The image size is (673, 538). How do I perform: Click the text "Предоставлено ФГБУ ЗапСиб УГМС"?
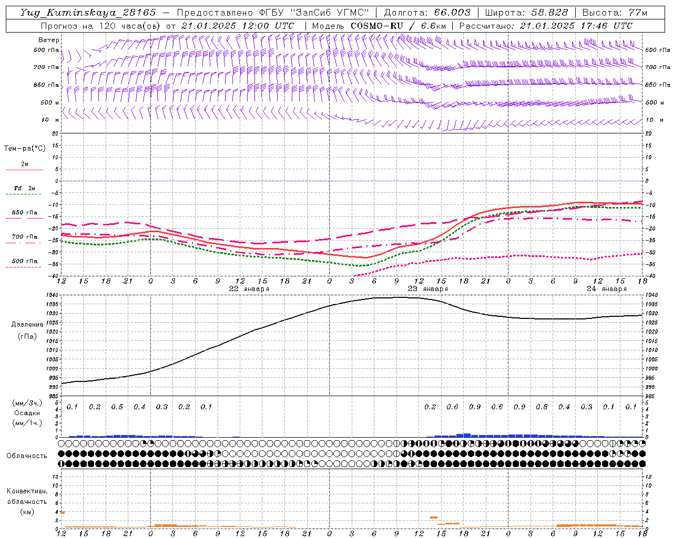(273, 12)
